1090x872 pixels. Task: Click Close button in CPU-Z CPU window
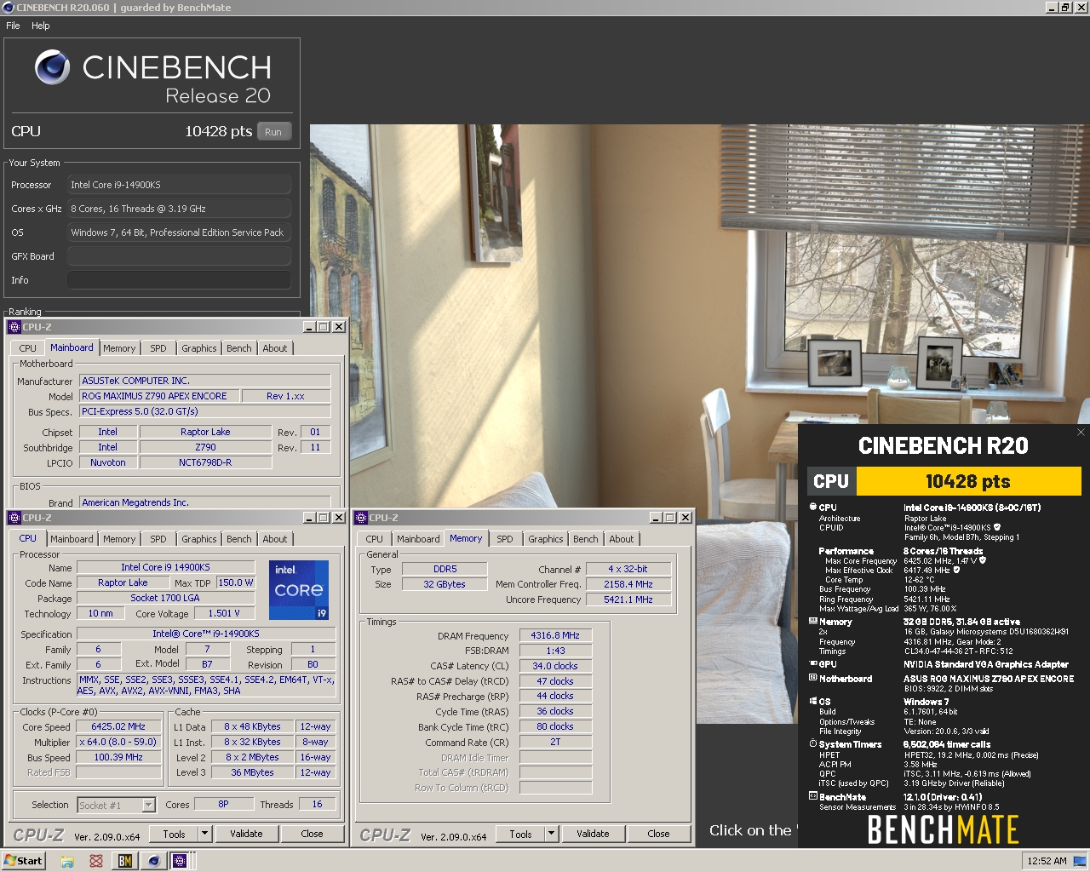click(x=312, y=834)
